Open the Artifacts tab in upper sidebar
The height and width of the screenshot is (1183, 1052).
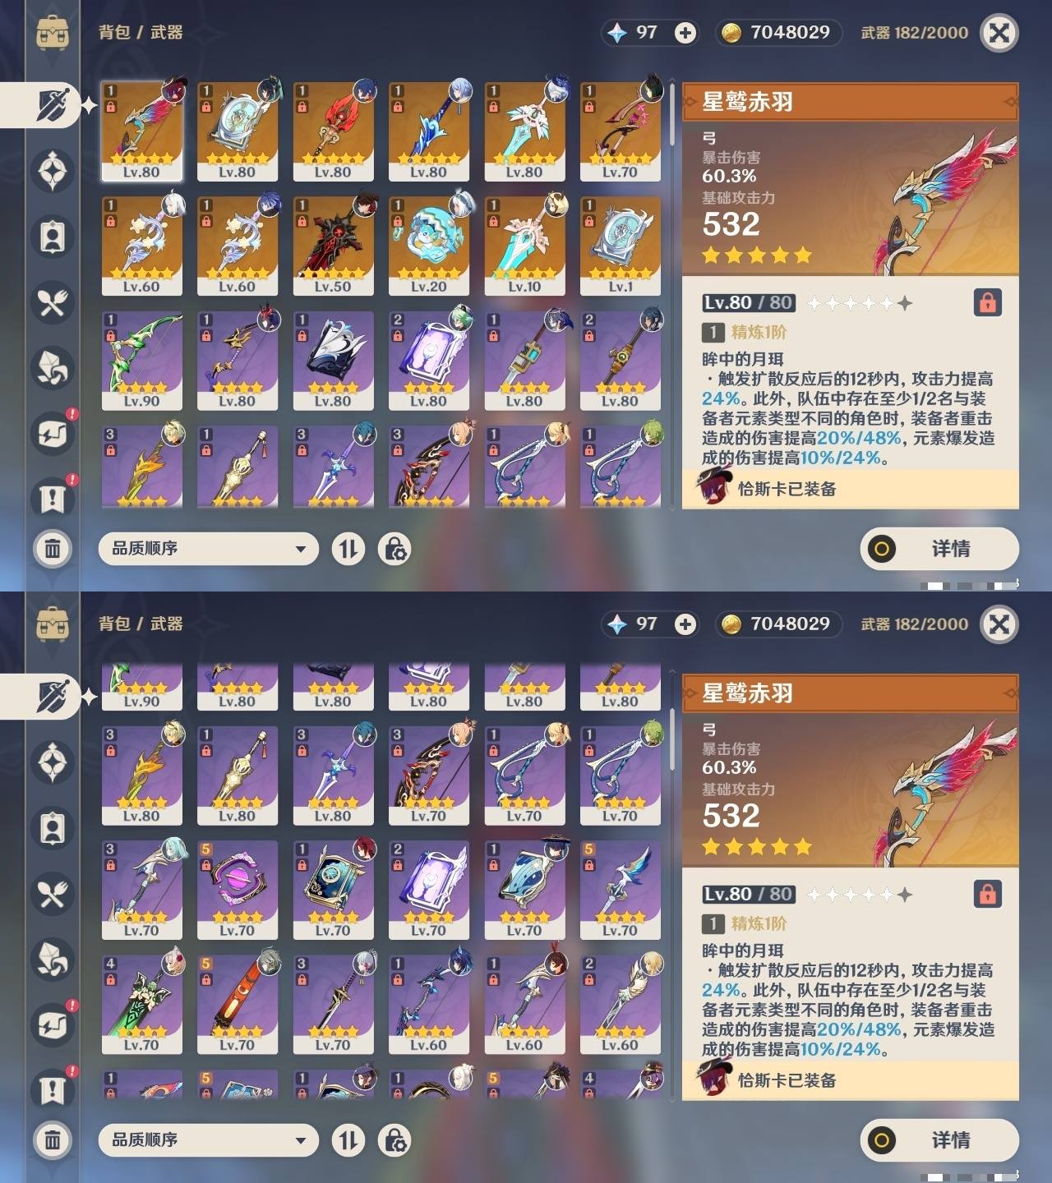(x=53, y=171)
